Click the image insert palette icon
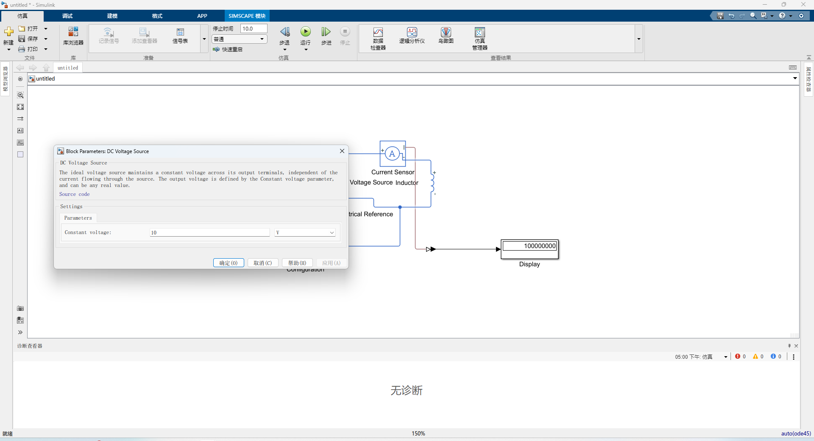 pyautogui.click(x=20, y=142)
